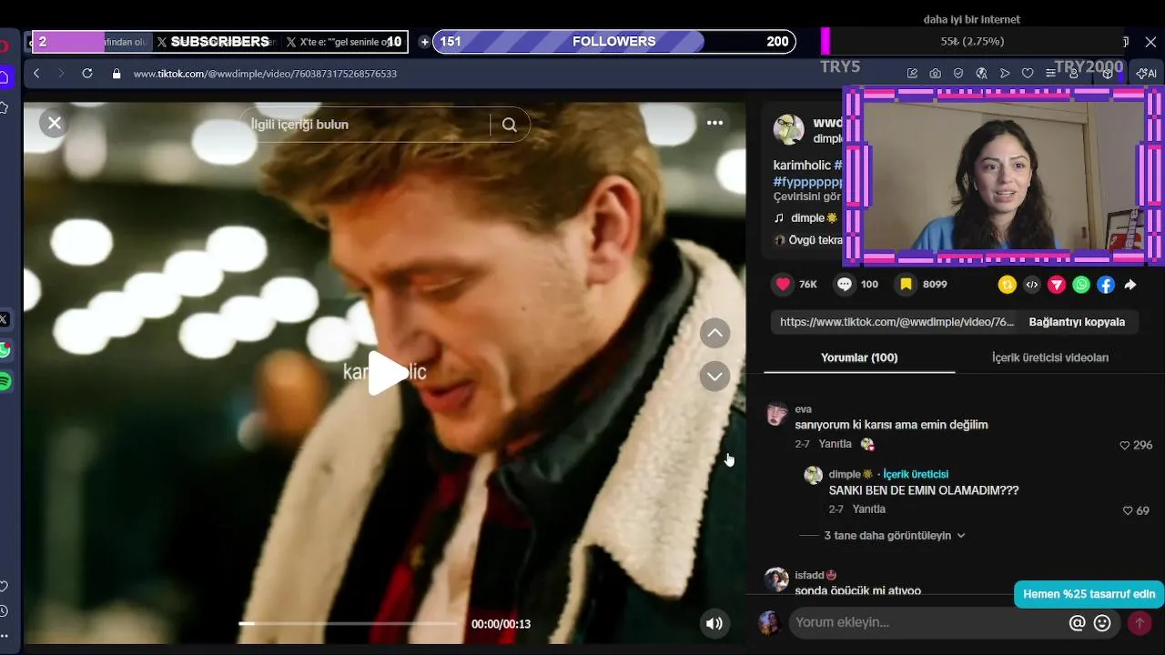Image resolution: width=1165 pixels, height=655 pixels.
Task: Play the paused video
Action: (x=386, y=373)
